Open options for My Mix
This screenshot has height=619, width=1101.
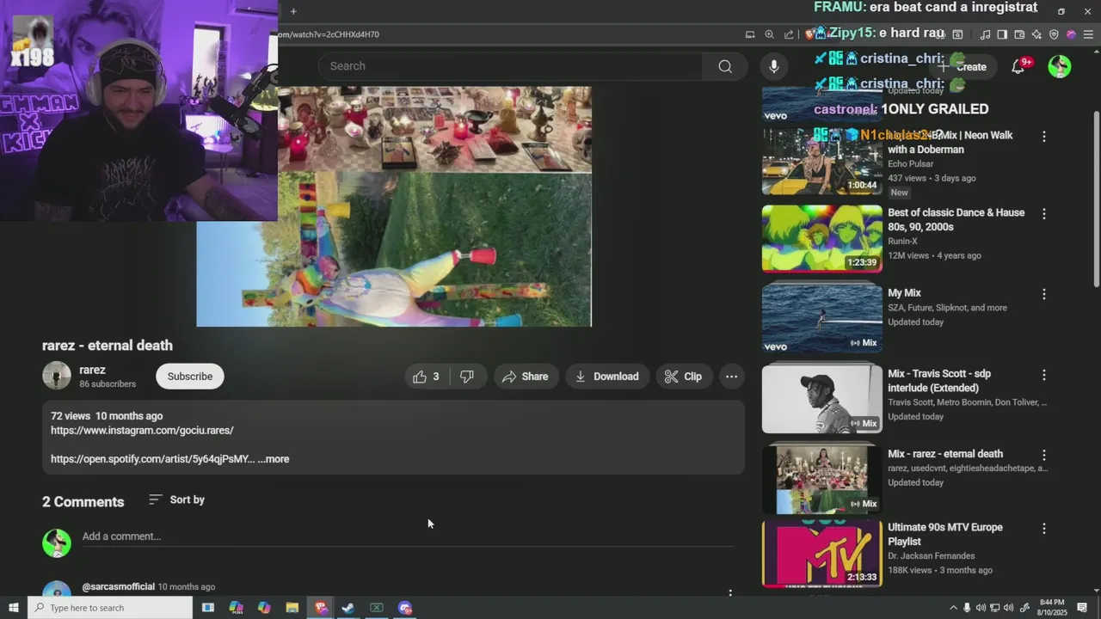pos(1044,294)
